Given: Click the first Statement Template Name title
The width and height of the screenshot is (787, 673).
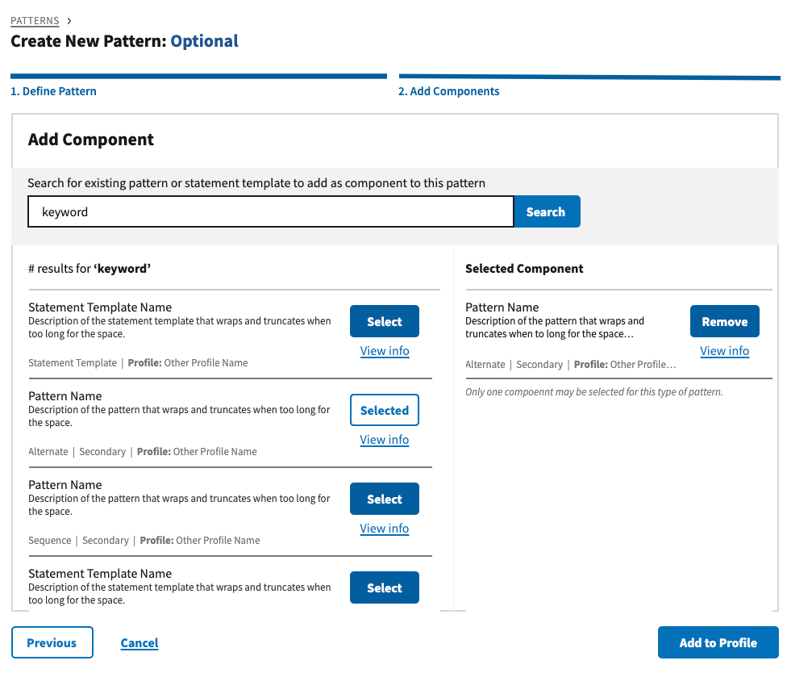Looking at the screenshot, I should pos(100,307).
